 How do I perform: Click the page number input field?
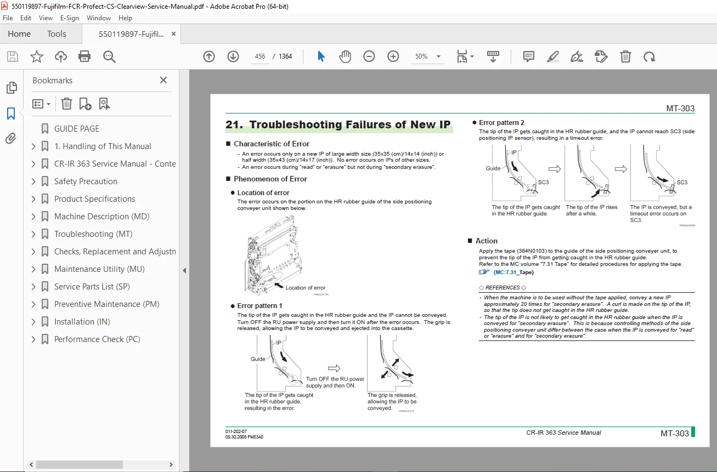(x=260, y=56)
